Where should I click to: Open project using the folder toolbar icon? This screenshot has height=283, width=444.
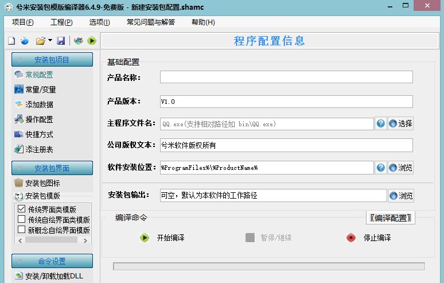pyautogui.click(x=41, y=41)
